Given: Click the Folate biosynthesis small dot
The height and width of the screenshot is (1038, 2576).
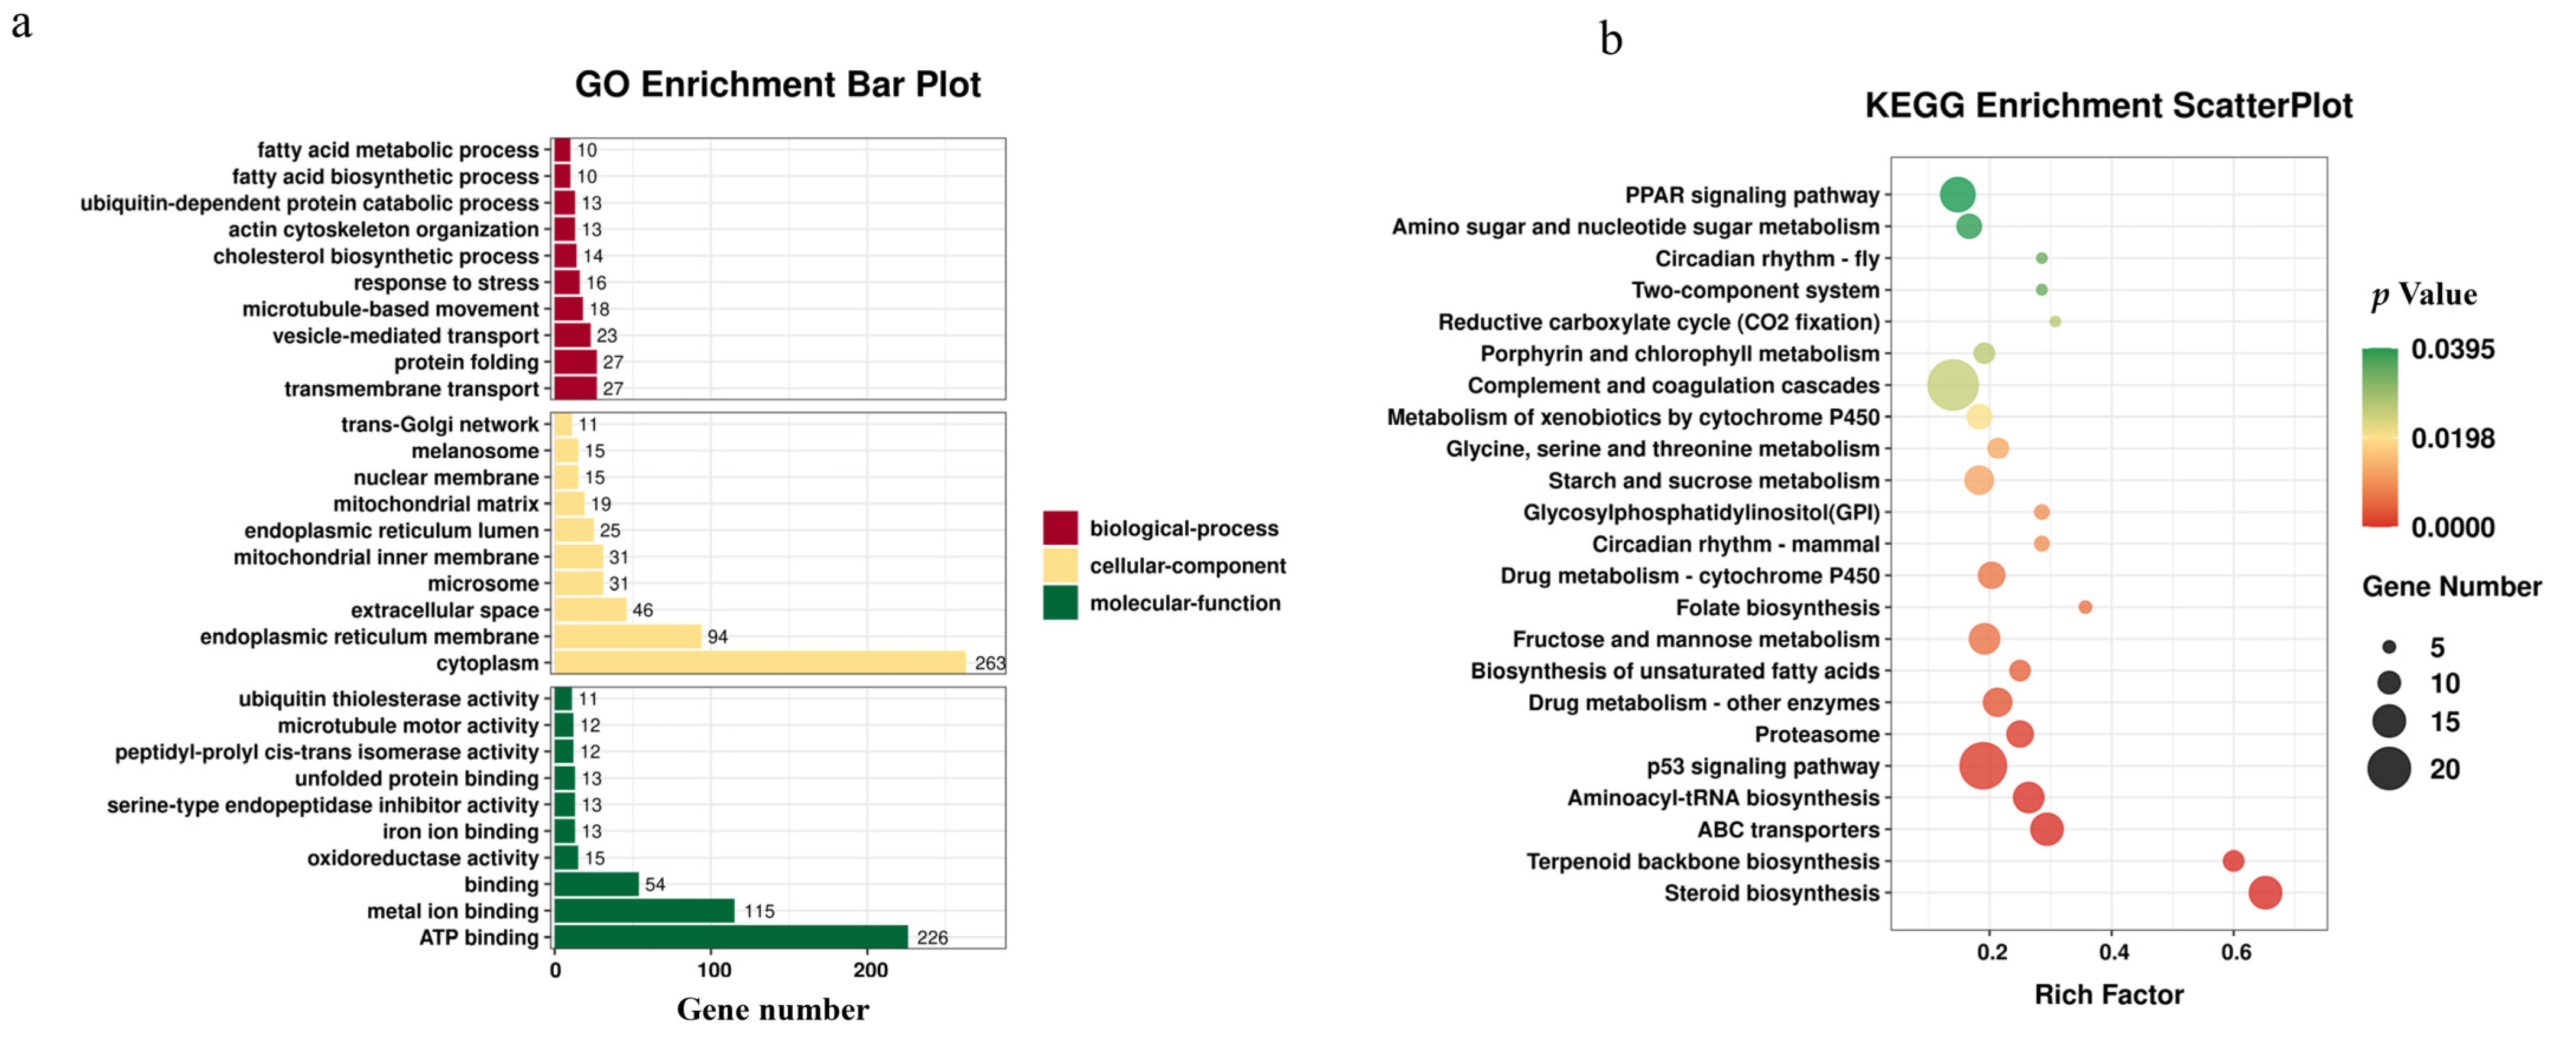Looking at the screenshot, I should click(x=2085, y=607).
